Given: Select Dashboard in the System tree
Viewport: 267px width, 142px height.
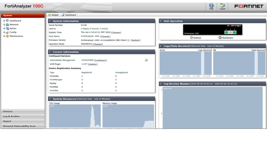Looking at the screenshot, I should 15,21.
